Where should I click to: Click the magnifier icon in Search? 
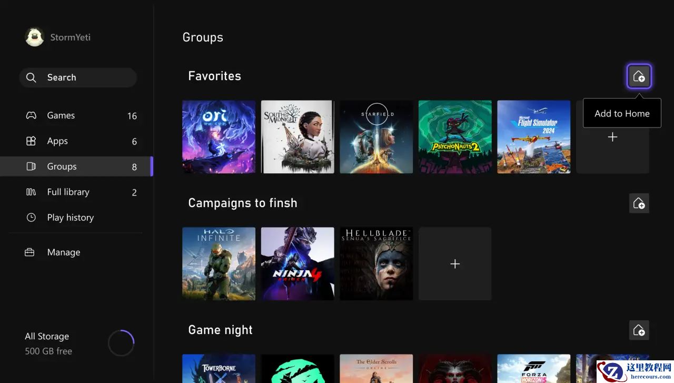[31, 77]
